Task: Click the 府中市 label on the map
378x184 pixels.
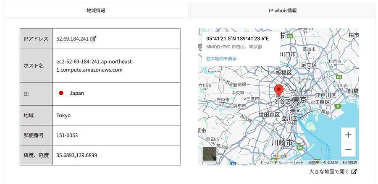Action: click(x=223, y=100)
